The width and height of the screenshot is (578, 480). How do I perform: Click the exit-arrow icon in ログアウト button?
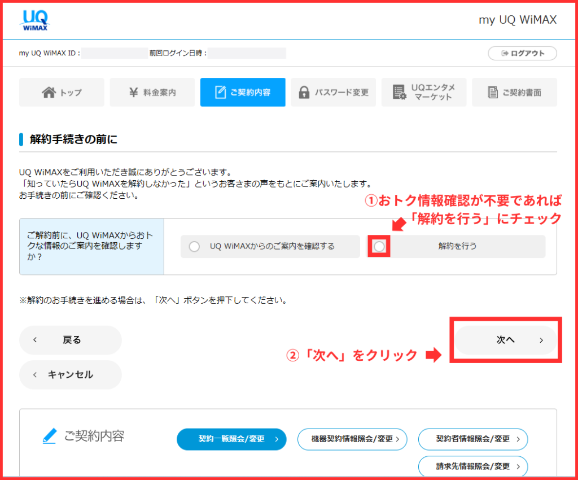505,54
